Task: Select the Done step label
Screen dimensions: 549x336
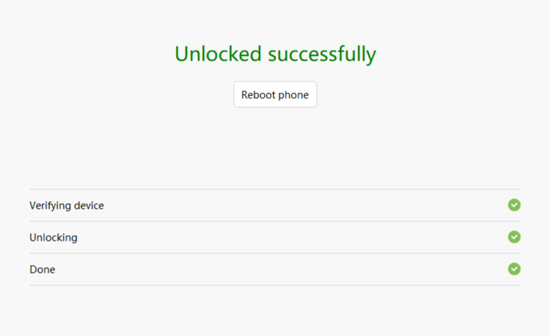Action: click(42, 270)
